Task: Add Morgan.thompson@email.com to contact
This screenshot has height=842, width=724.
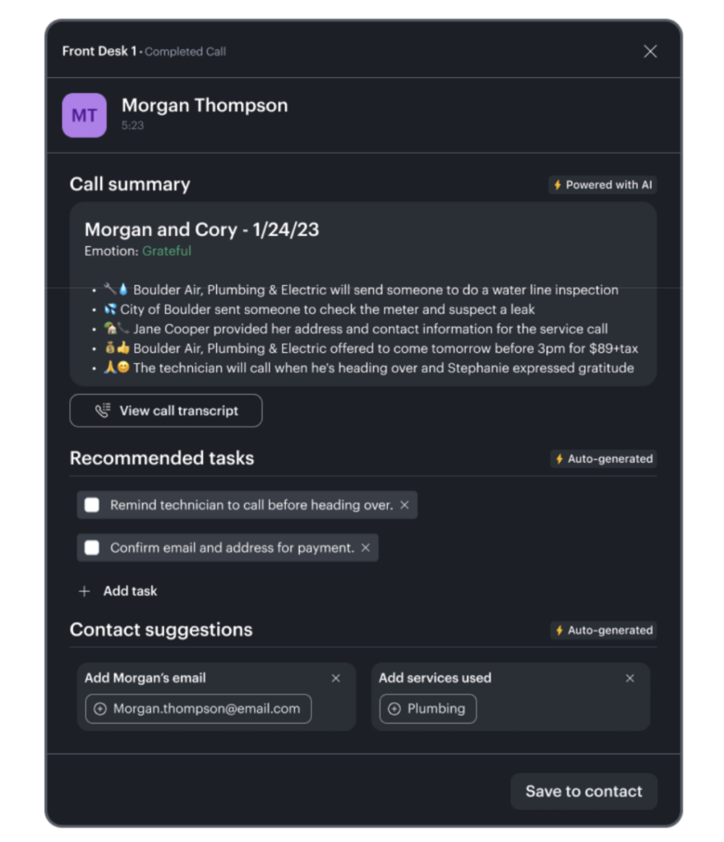Action: (198, 709)
